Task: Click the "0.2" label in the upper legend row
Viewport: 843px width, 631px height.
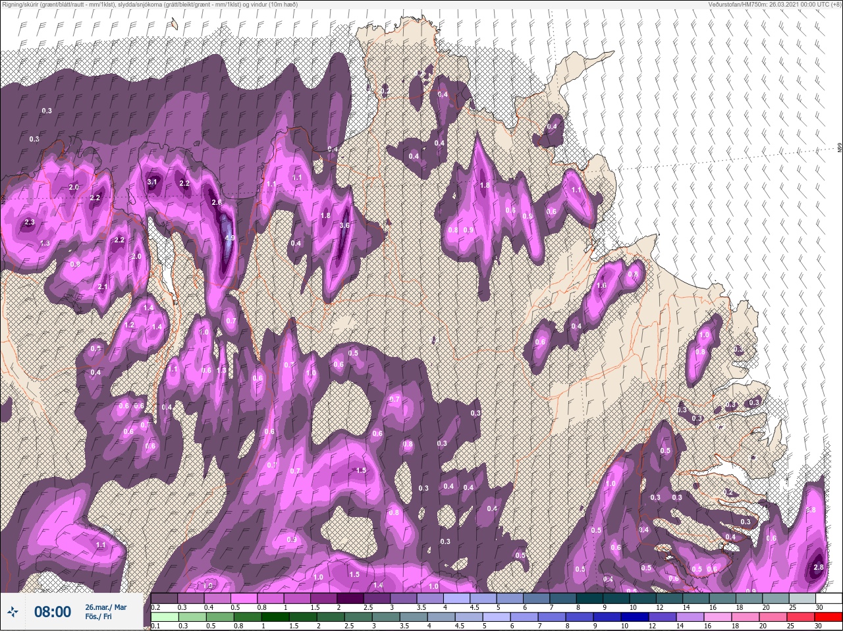Action: [x=157, y=607]
